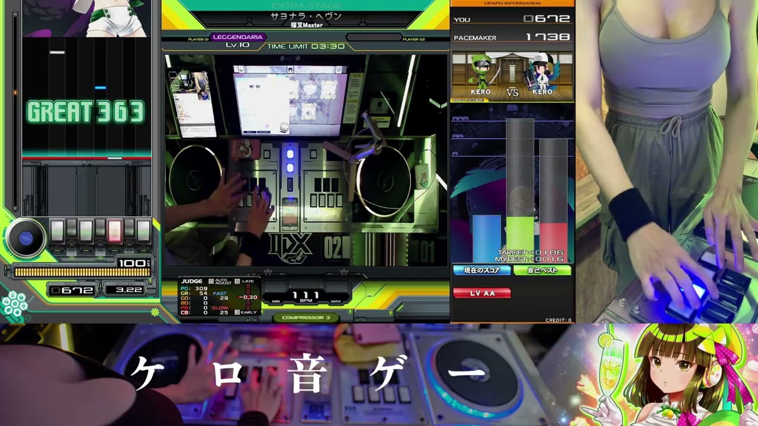
Task: Click the player side-view webcam feed
Action: (667, 161)
